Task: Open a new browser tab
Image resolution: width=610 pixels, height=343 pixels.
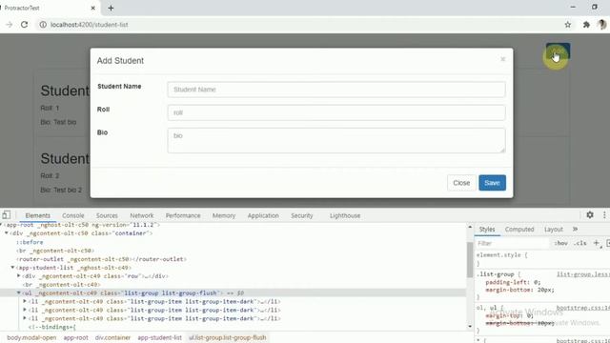Action: 111,8
